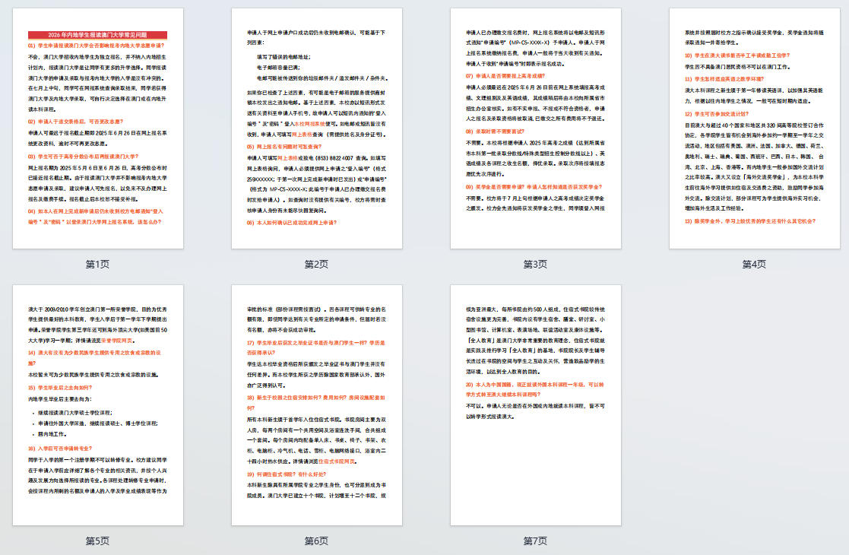Click the 第2页 page label
This screenshot has width=849, height=555.
point(316,265)
